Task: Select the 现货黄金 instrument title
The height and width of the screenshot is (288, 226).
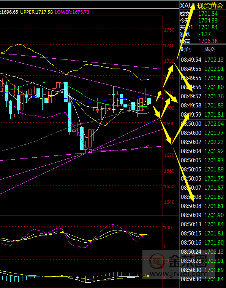Action: click(210, 6)
